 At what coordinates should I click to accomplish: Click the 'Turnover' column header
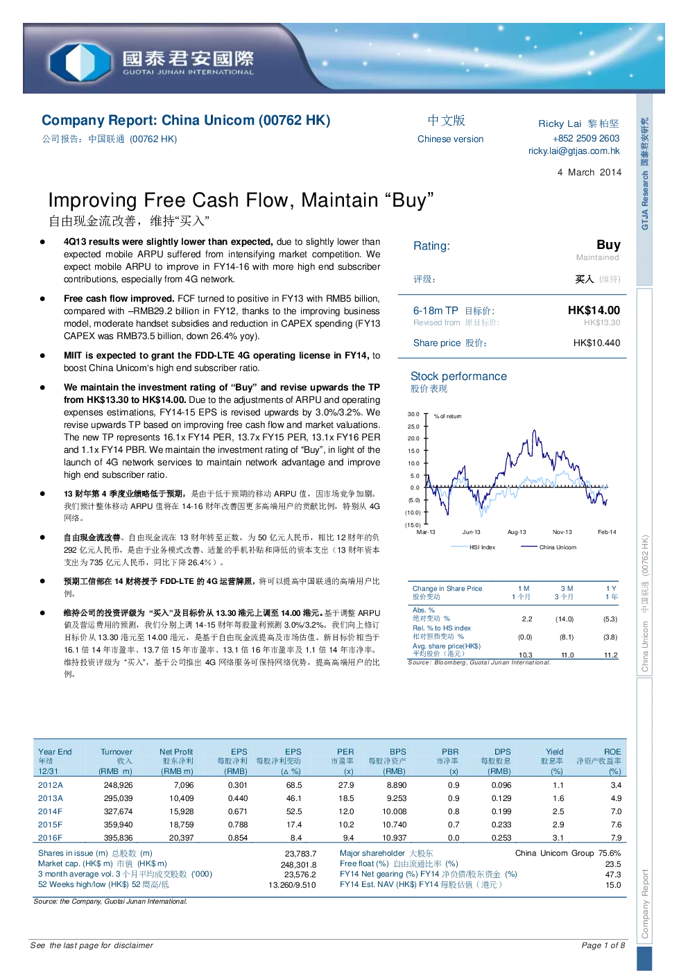click(117, 752)
